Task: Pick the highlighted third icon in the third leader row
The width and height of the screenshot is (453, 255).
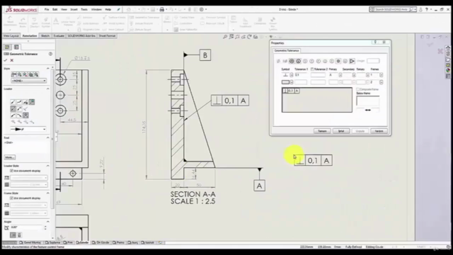Action: 25,115
